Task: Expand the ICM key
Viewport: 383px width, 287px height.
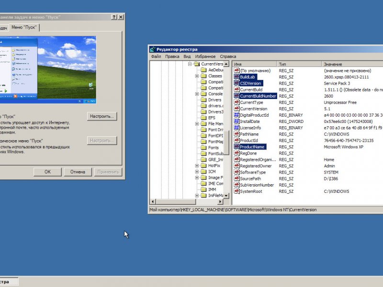Action: [x=197, y=172]
